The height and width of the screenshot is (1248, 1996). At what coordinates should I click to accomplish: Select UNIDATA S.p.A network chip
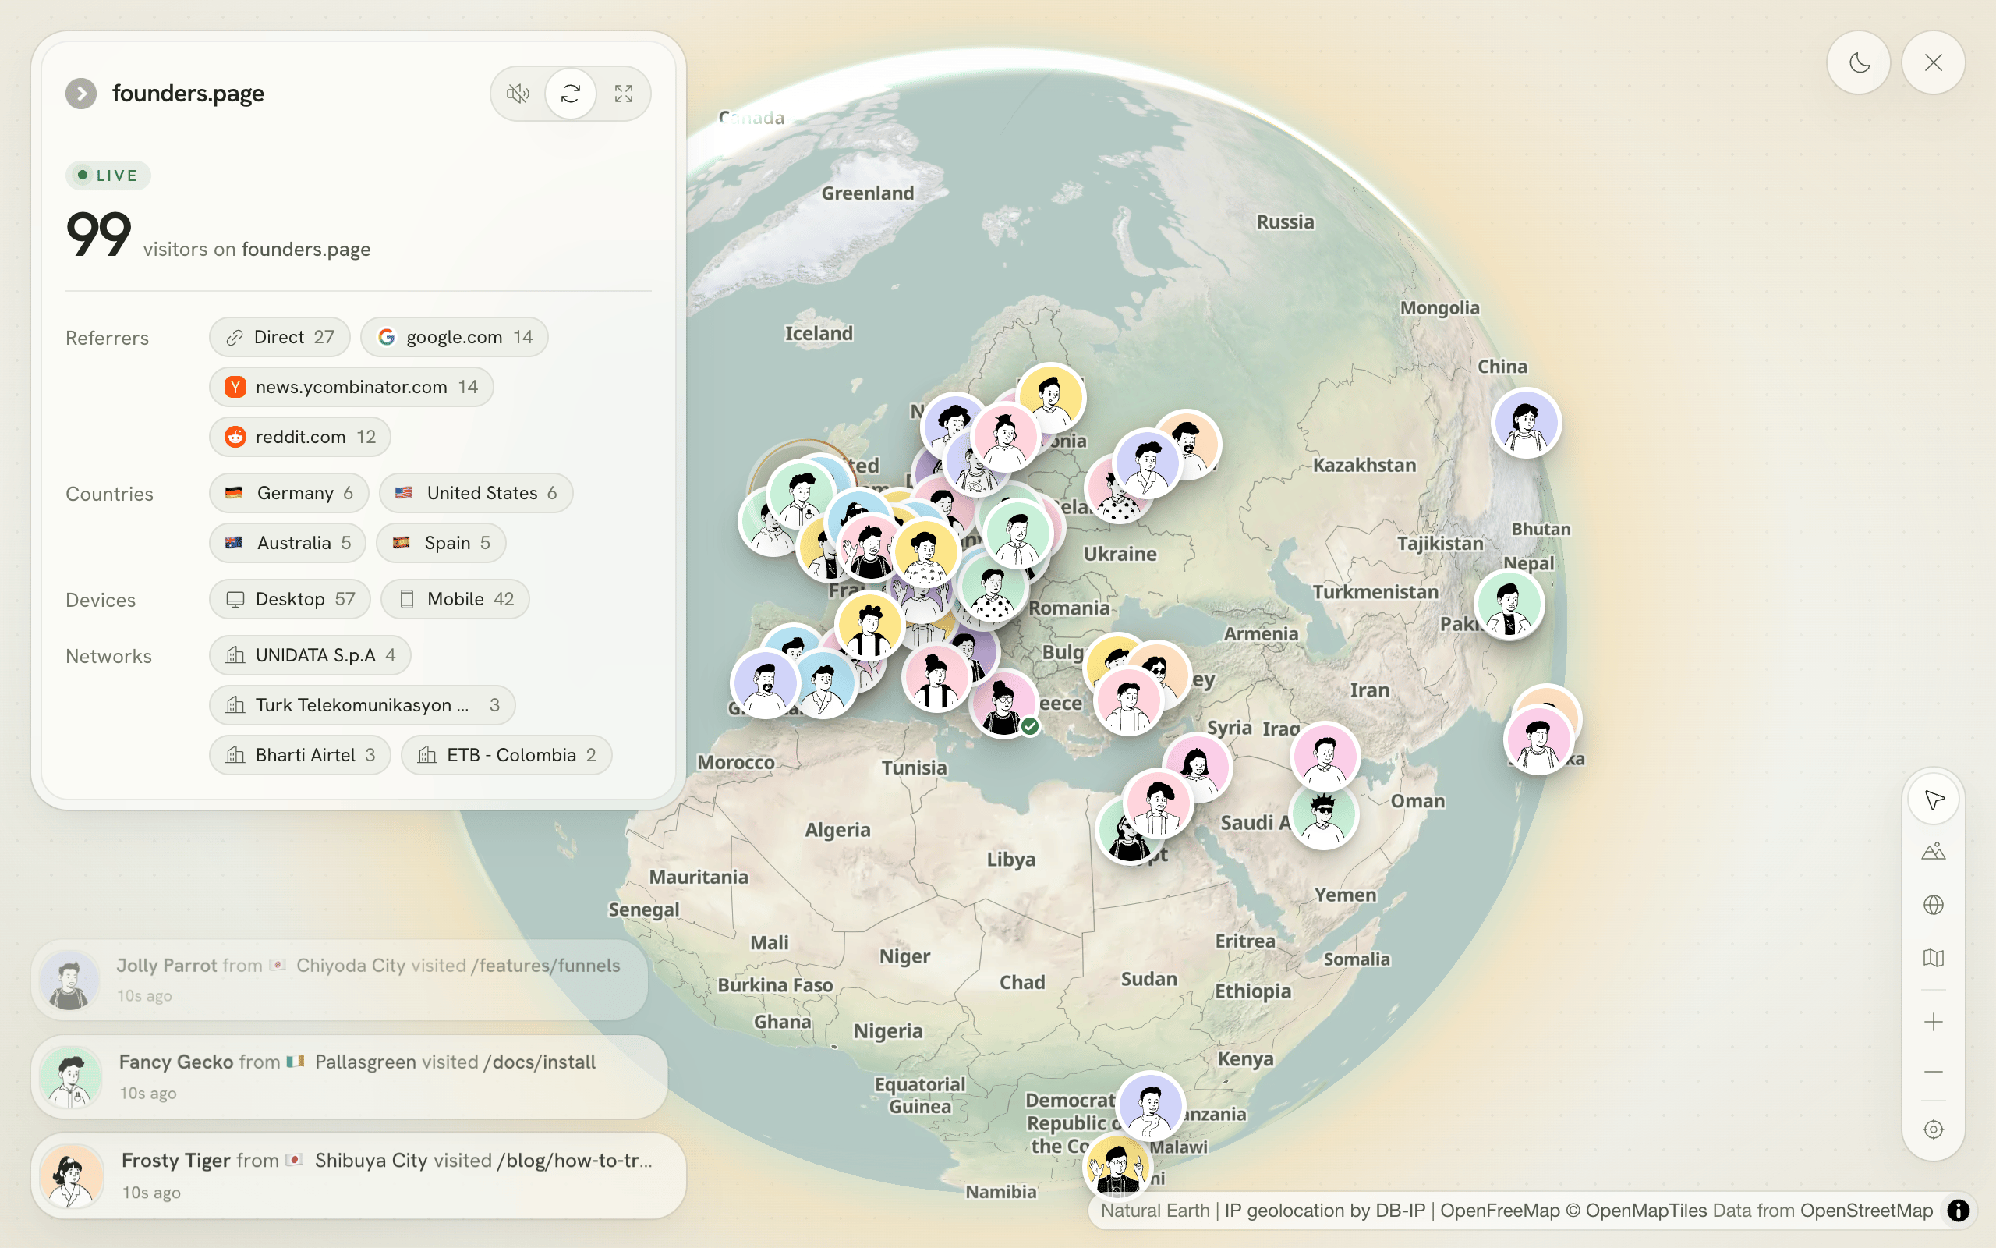coord(310,654)
